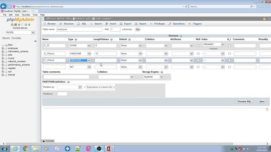
Task: Click the PARTITION definition help icon
Action: [x=69, y=82]
